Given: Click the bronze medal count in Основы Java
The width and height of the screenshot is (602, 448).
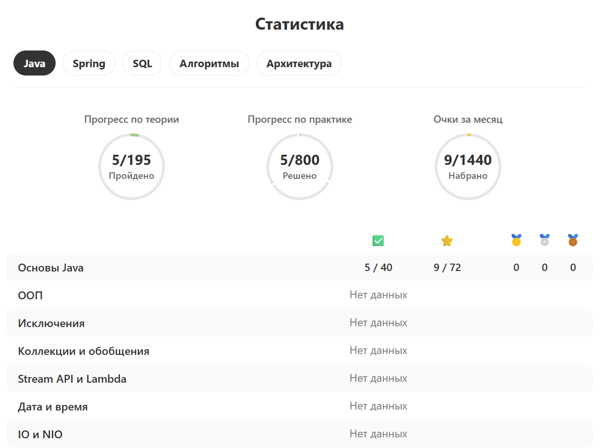Looking at the screenshot, I should point(573,267).
